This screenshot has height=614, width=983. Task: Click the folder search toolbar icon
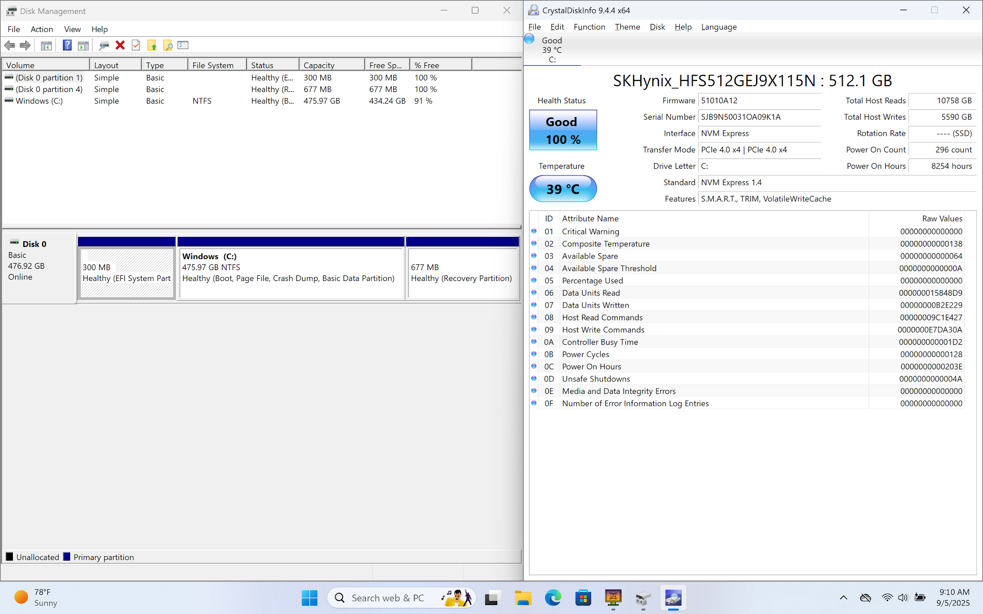(168, 45)
